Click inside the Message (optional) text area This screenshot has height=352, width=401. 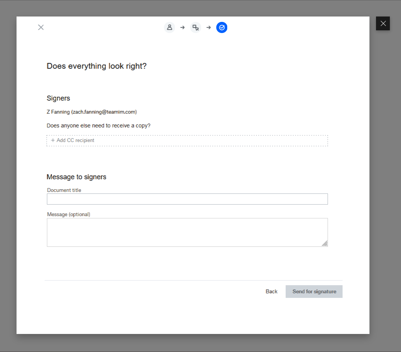[x=187, y=232]
